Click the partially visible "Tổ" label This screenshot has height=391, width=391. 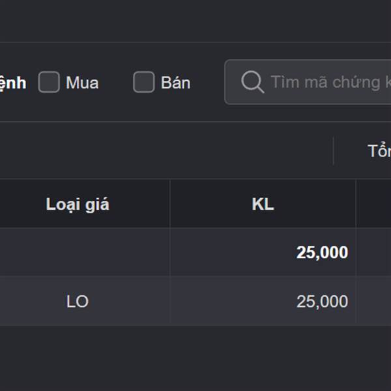[379, 151]
